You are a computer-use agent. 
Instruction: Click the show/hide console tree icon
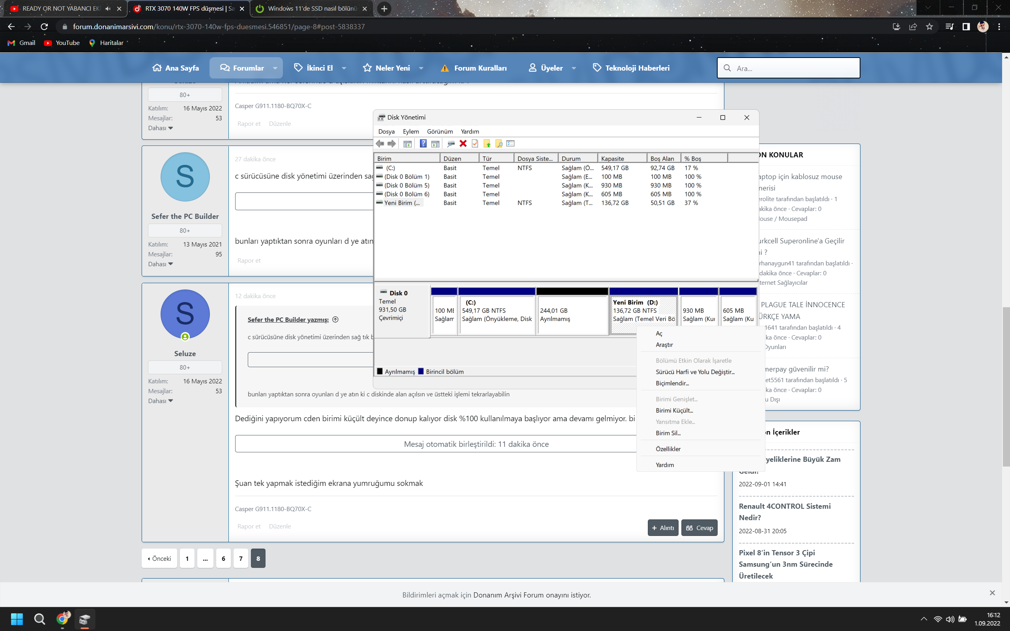407,144
